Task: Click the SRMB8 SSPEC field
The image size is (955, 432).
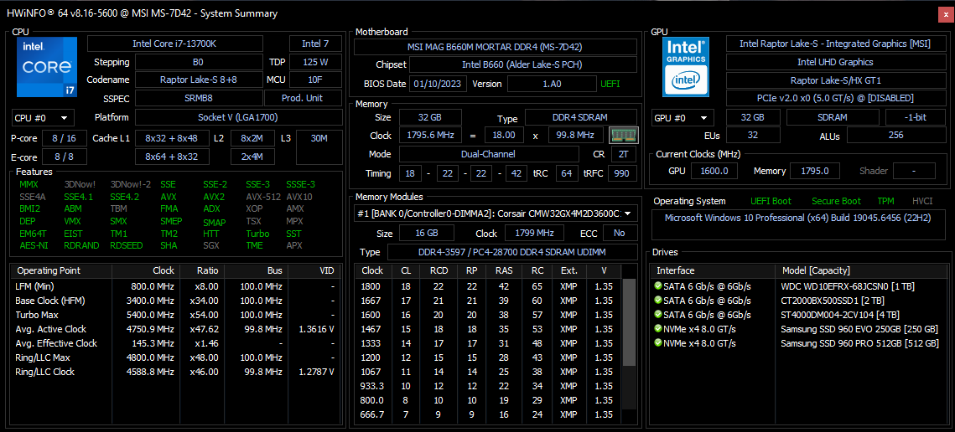Action: pyautogui.click(x=199, y=98)
